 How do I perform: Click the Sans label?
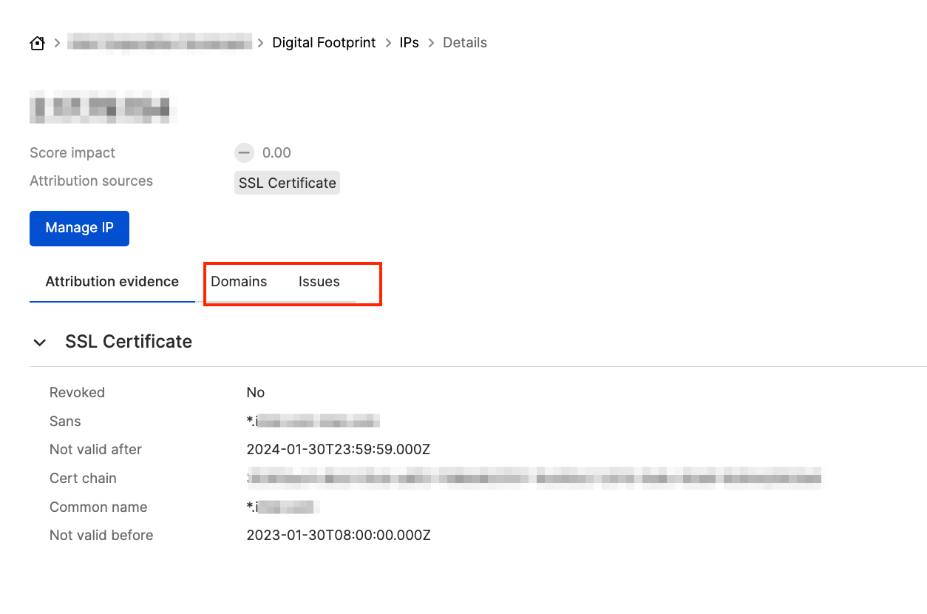65,422
